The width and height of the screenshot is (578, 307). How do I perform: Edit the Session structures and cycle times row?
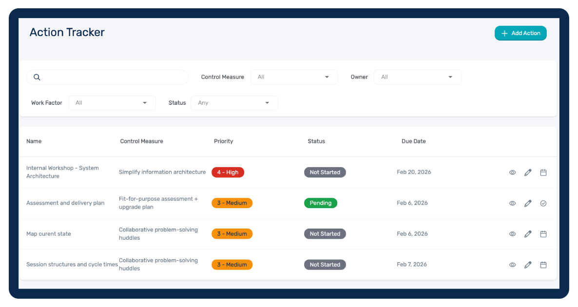(x=528, y=265)
